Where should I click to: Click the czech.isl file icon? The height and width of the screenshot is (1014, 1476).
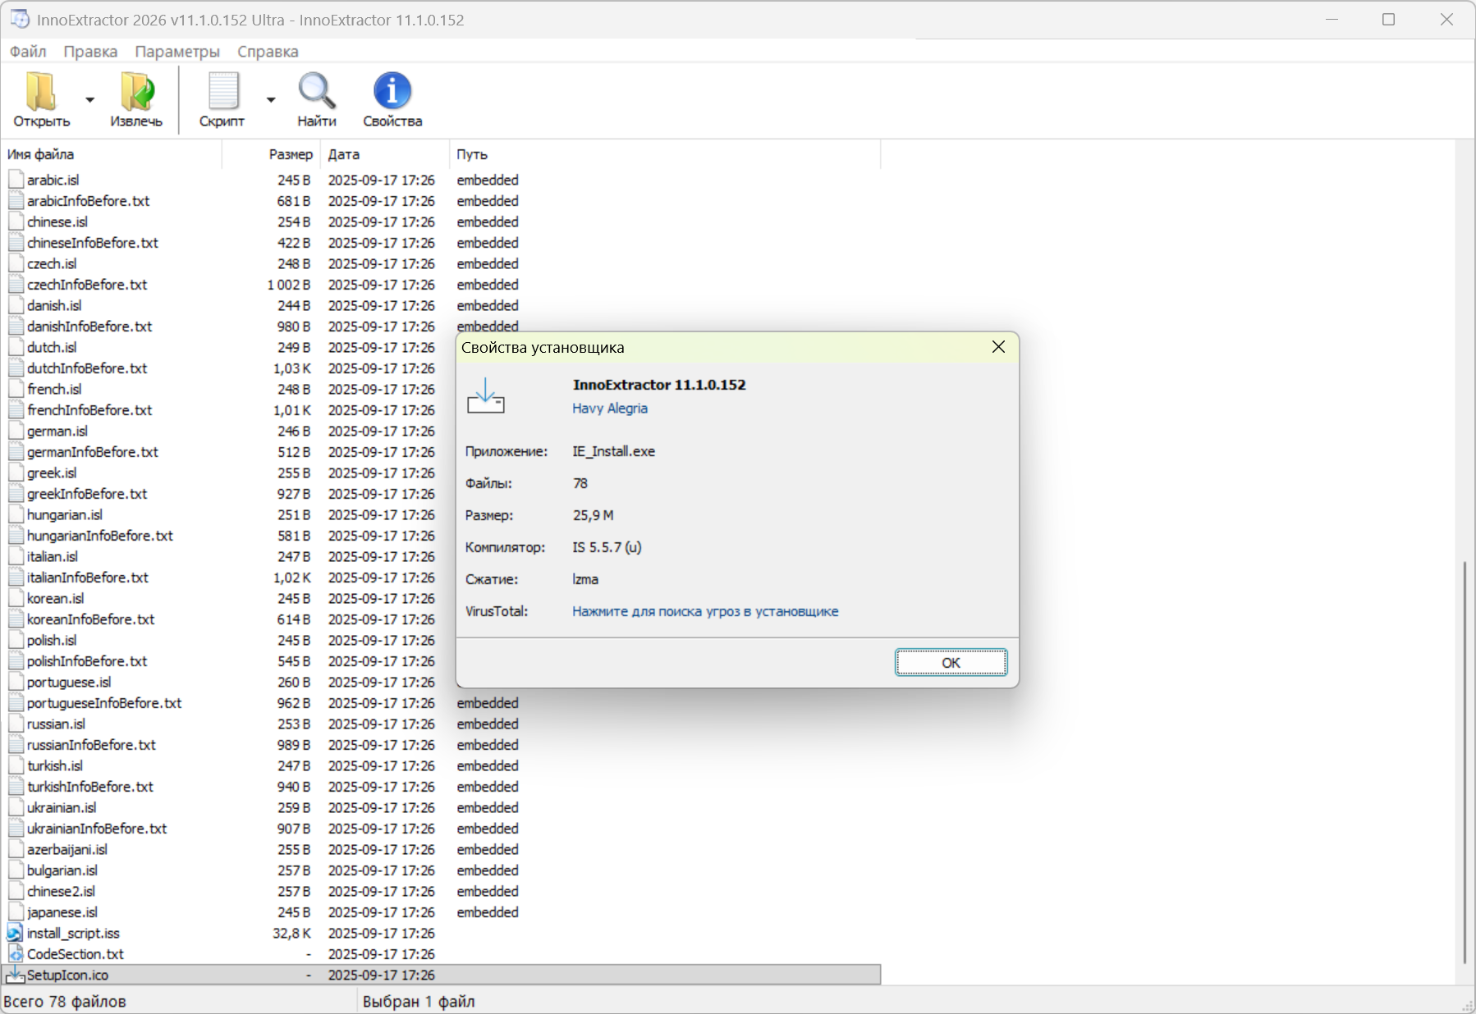(x=16, y=263)
